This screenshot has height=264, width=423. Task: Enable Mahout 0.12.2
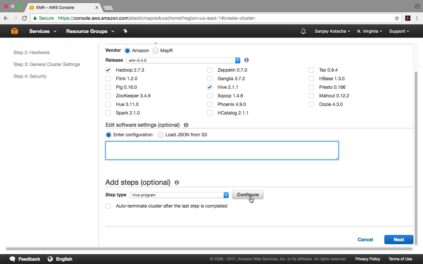coord(311,96)
